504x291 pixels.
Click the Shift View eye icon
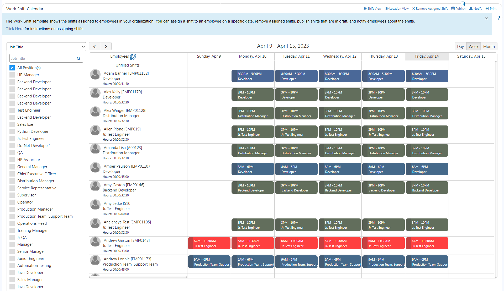pyautogui.click(x=365, y=9)
